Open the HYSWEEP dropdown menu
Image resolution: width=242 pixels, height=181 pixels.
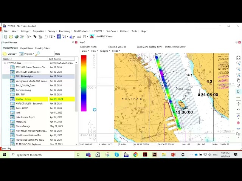click(98, 31)
